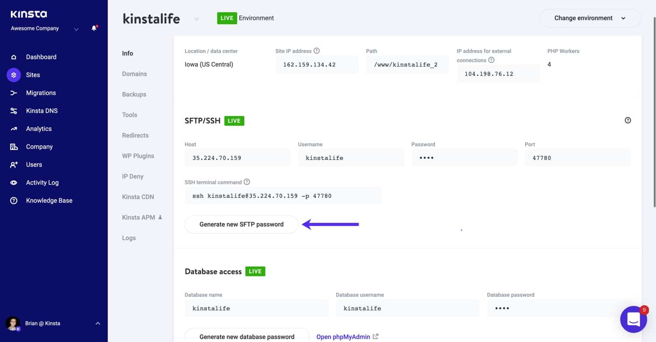Open Migrations in the sidebar
Screen dimensions: 656x342
pos(41,93)
